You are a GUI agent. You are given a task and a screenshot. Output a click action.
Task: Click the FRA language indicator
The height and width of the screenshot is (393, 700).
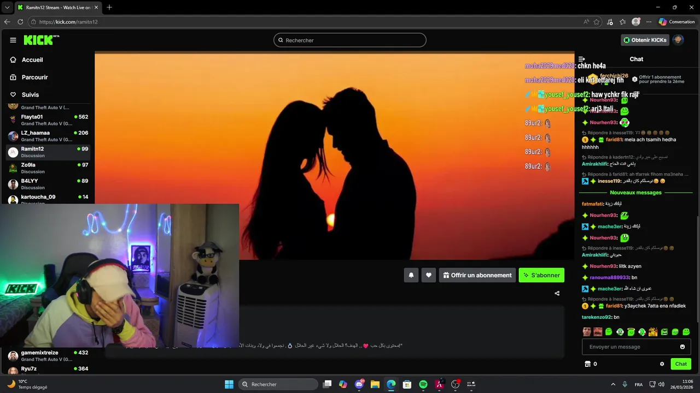click(x=638, y=384)
